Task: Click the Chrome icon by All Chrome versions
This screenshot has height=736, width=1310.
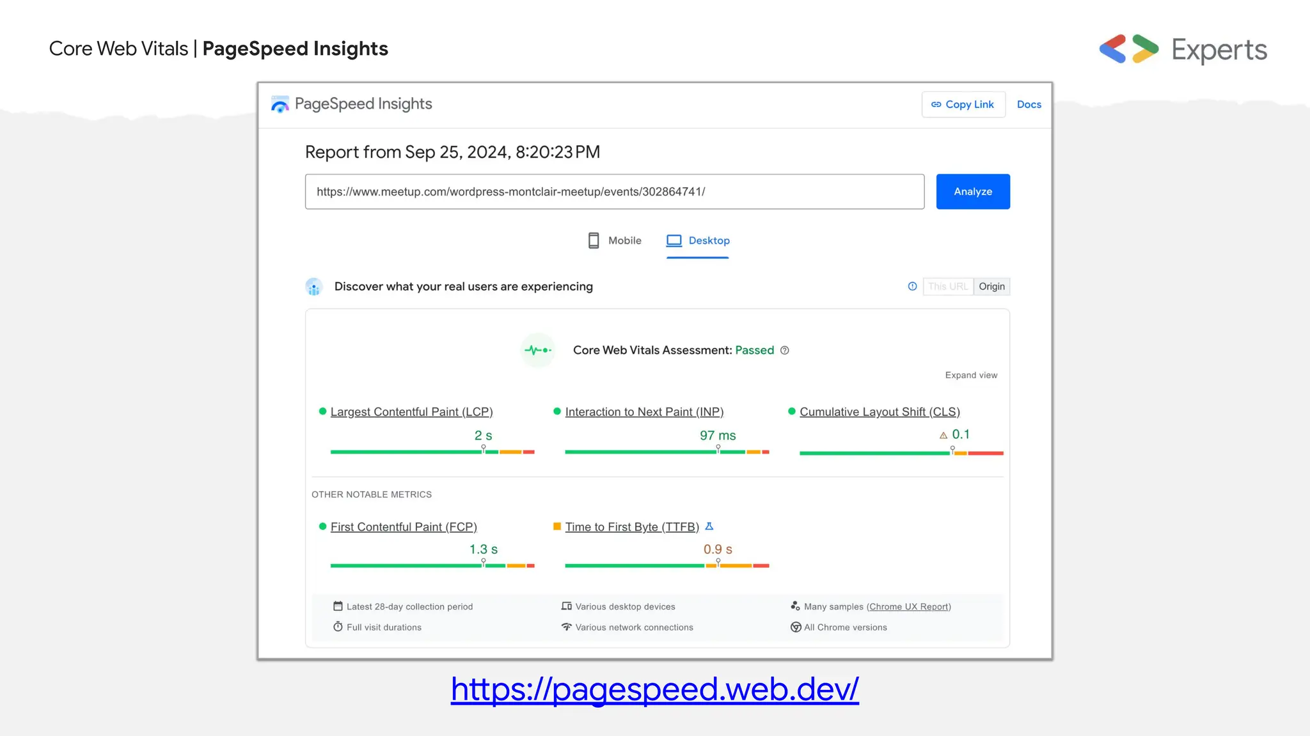Action: 796,627
